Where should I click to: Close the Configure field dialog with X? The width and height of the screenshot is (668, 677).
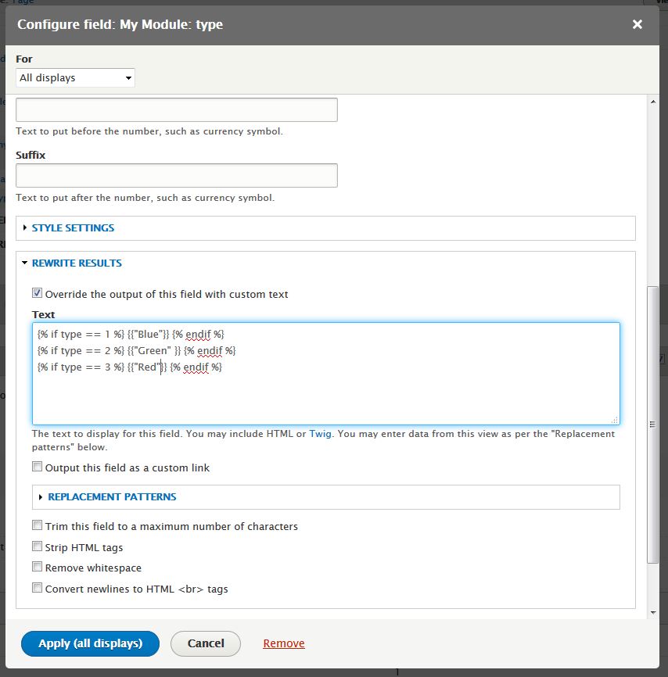click(x=637, y=24)
